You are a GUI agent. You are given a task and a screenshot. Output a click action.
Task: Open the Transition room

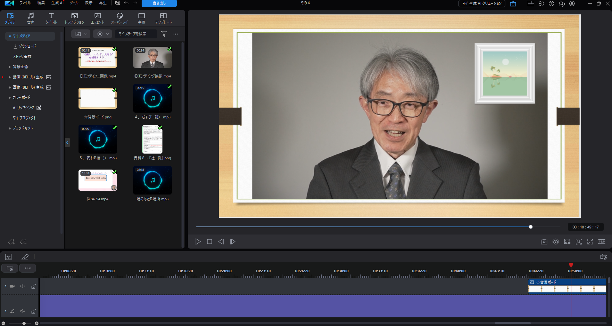point(74,19)
